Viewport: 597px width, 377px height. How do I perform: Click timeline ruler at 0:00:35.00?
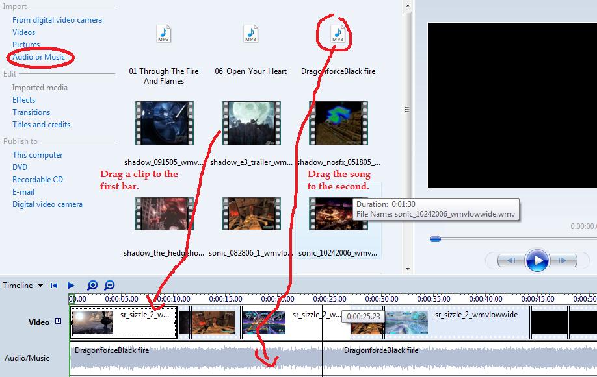pyautogui.click(x=434, y=299)
